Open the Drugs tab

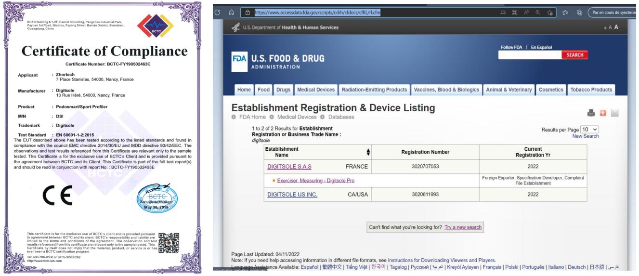(283, 90)
